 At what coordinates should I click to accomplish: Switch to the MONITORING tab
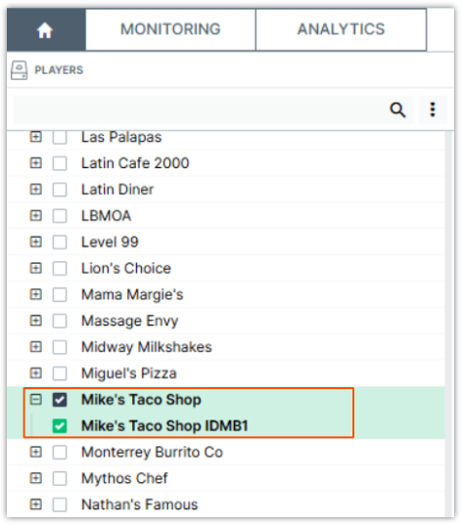pyautogui.click(x=170, y=29)
